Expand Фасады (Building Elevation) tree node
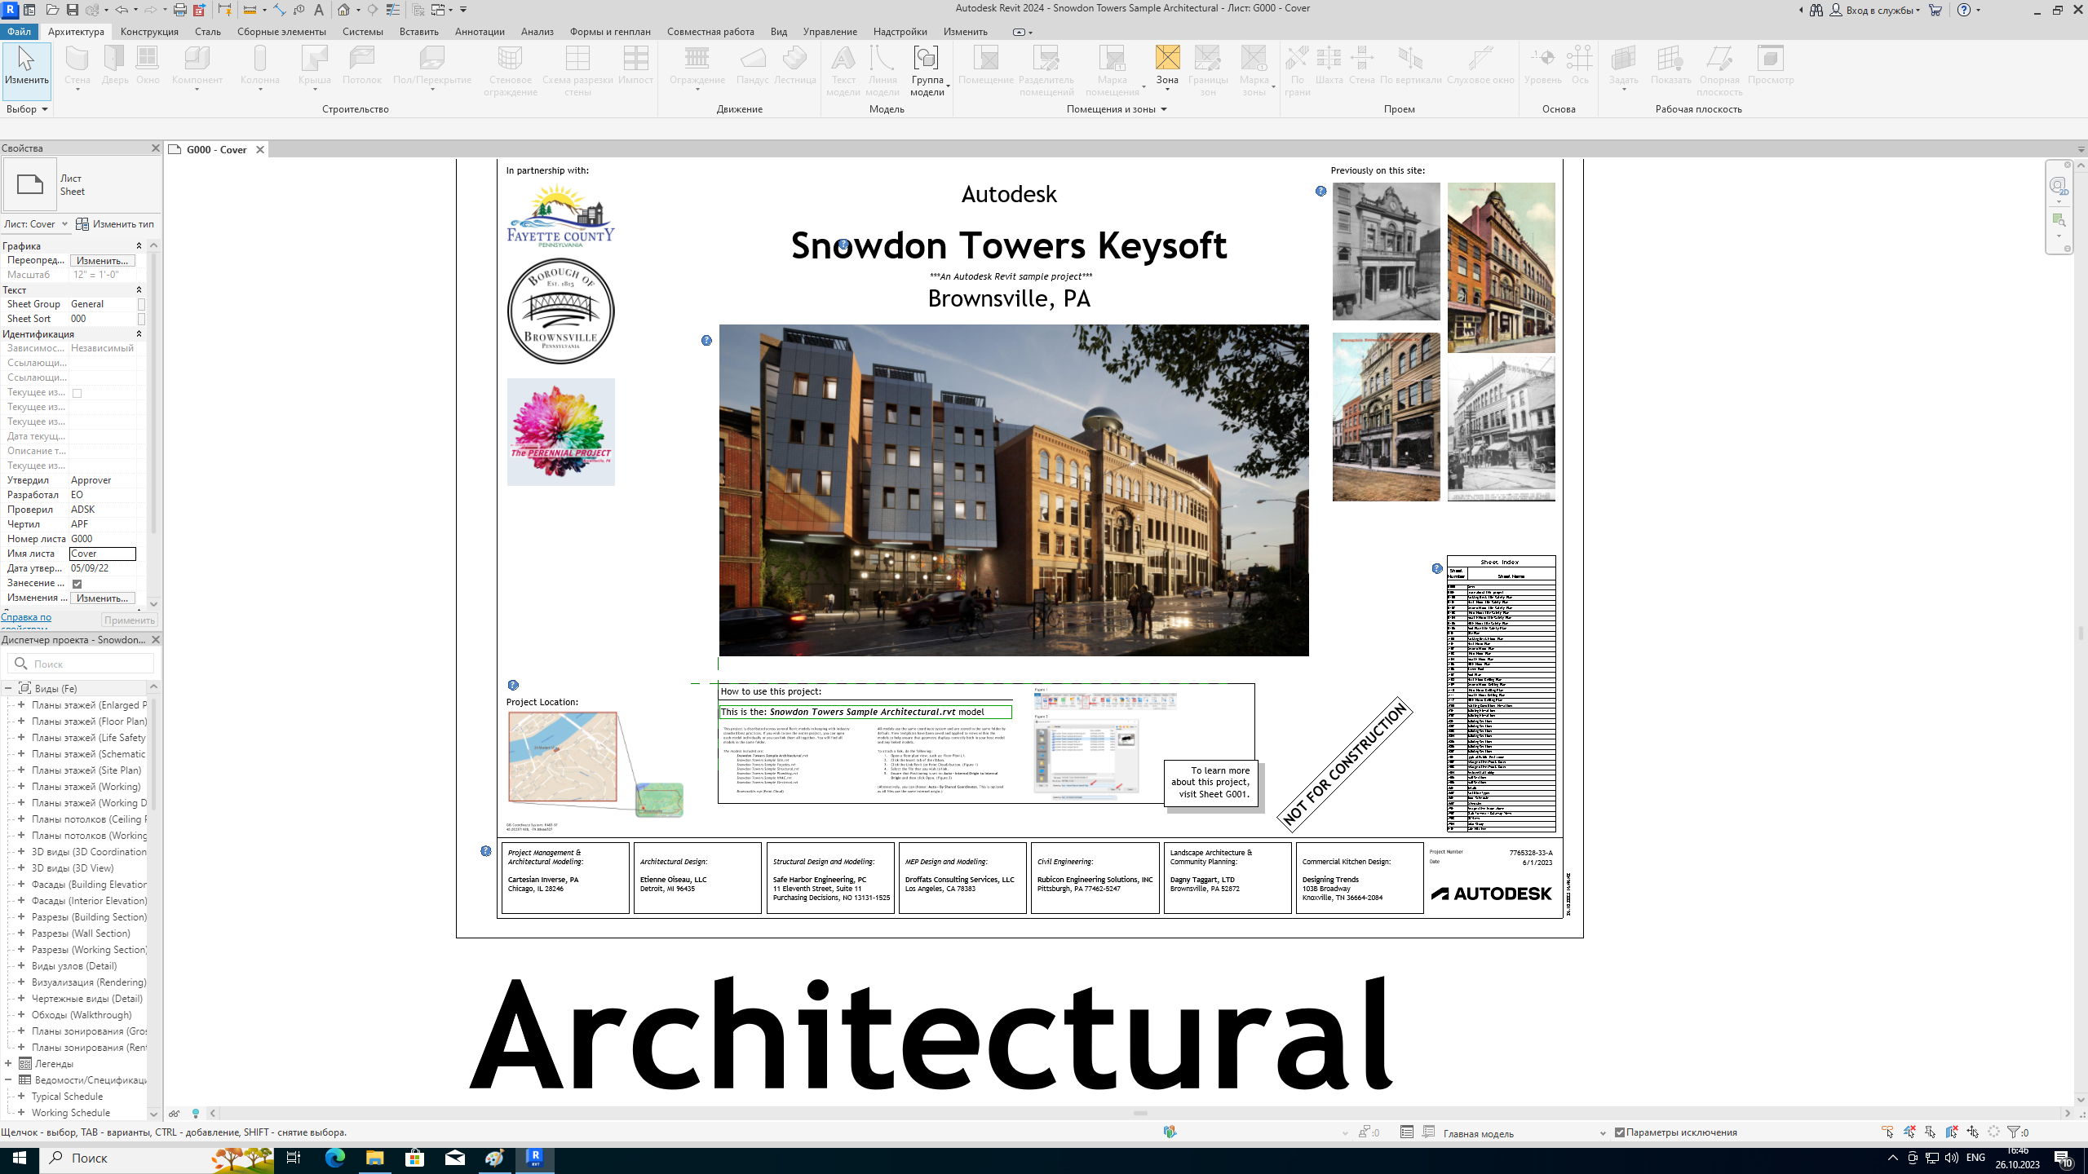The width and height of the screenshot is (2088, 1174). coord(21,884)
